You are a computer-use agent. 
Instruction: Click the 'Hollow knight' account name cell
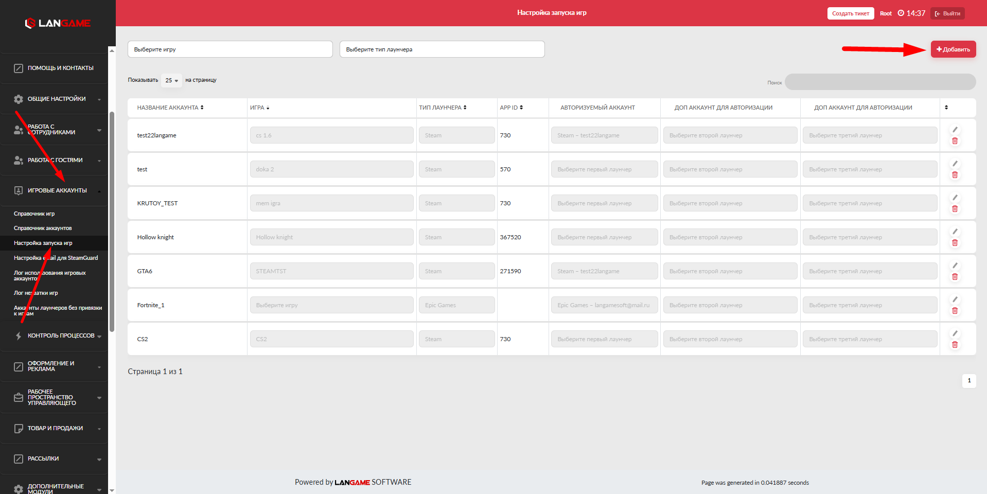click(155, 237)
